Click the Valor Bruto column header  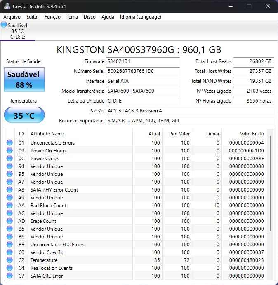coord(244,134)
